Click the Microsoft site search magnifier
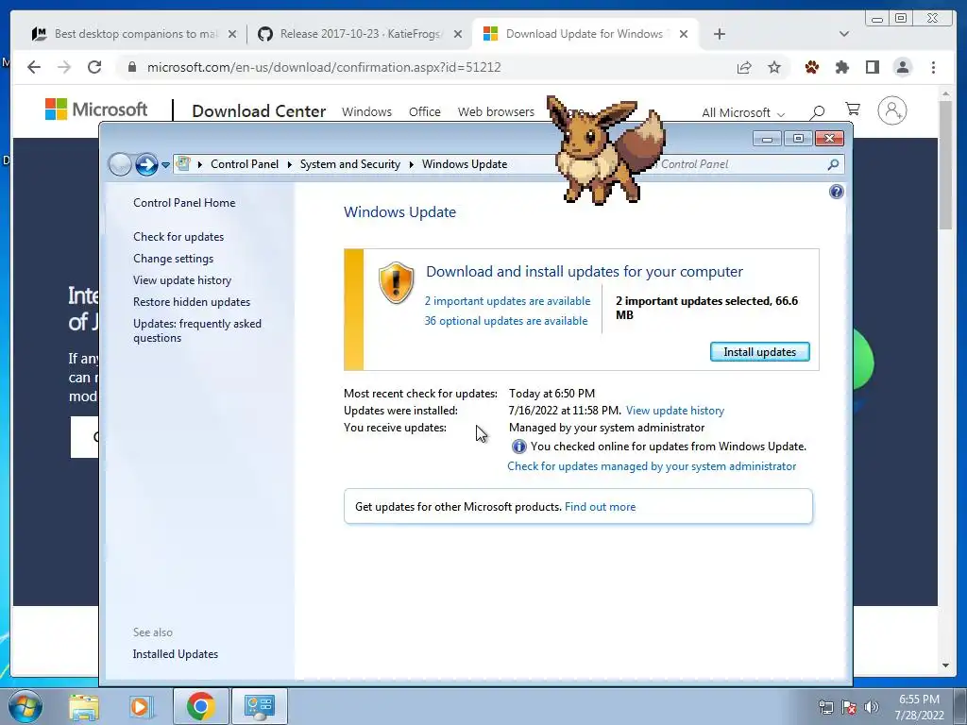This screenshot has width=967, height=725. (x=817, y=111)
